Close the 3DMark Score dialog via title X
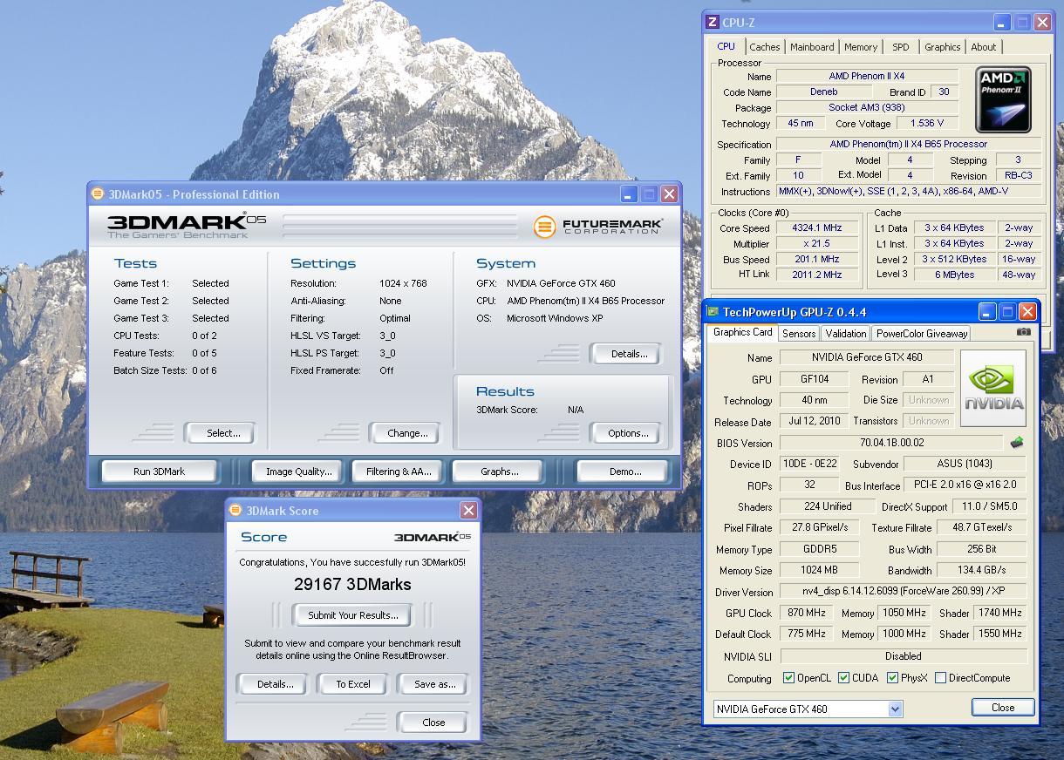This screenshot has width=1064, height=760. click(468, 511)
